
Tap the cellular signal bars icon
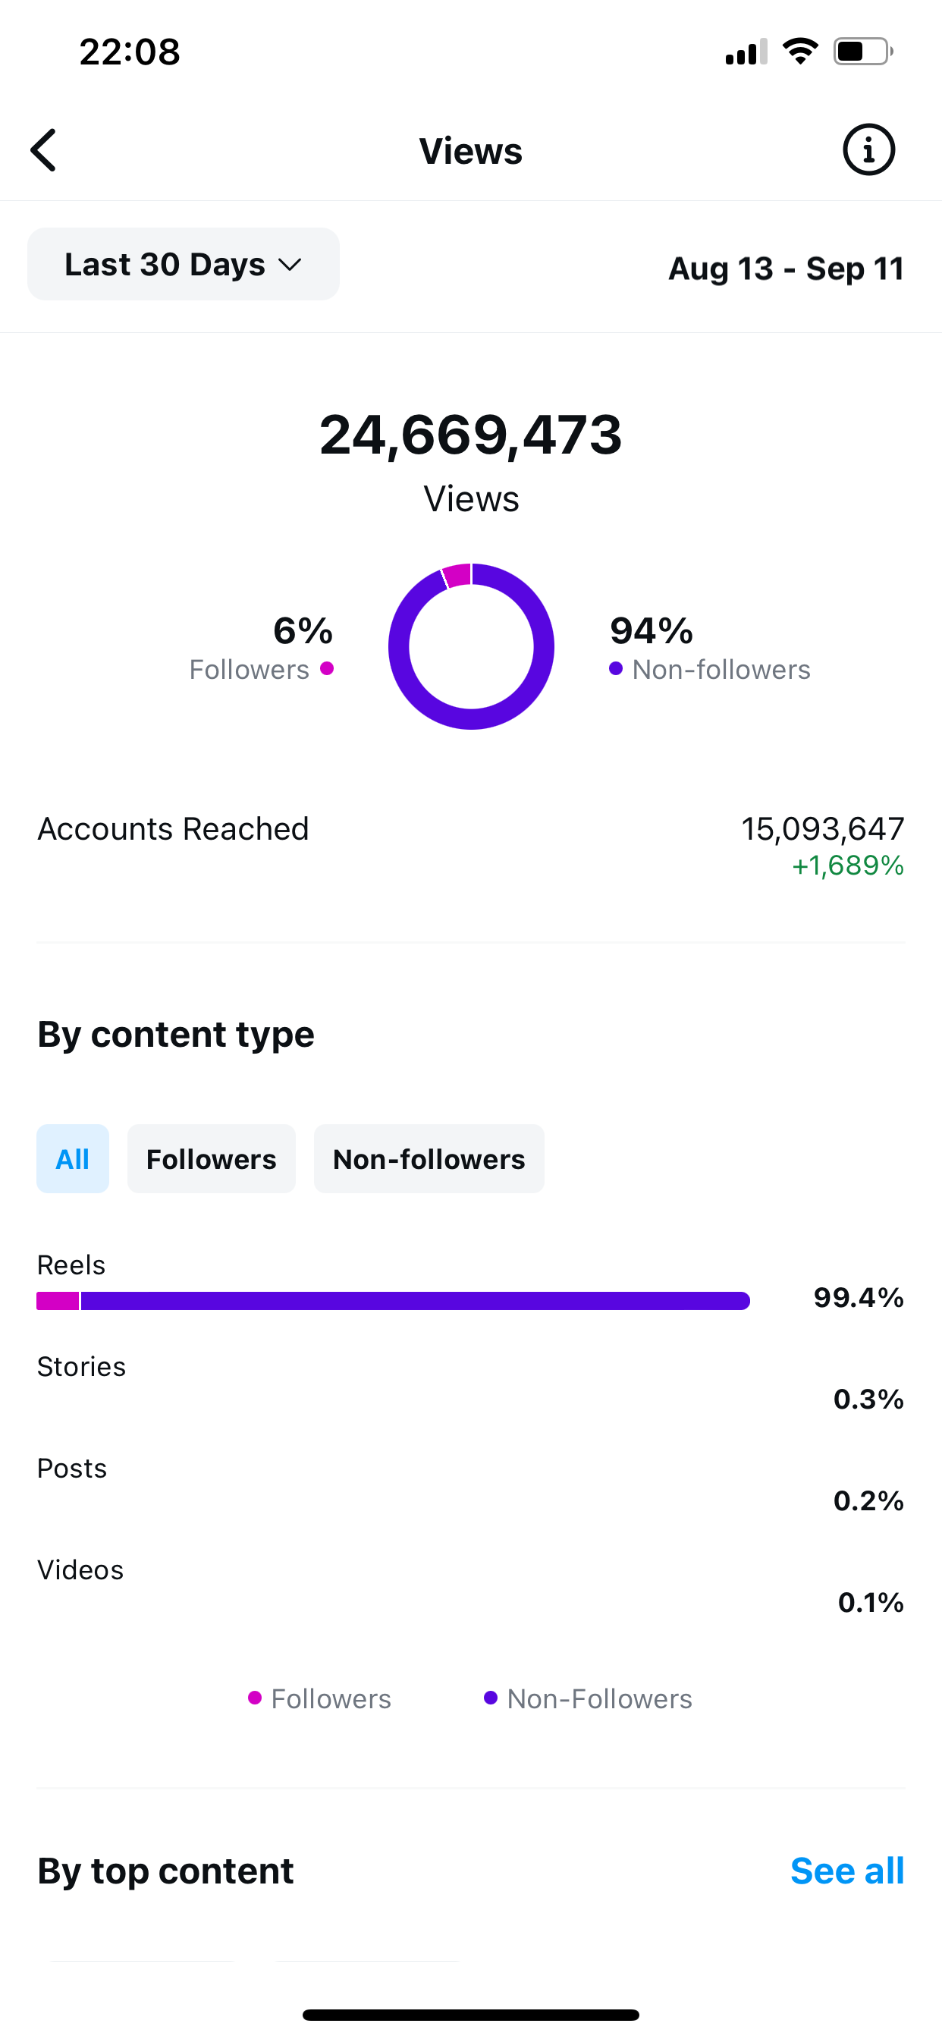pos(746,52)
